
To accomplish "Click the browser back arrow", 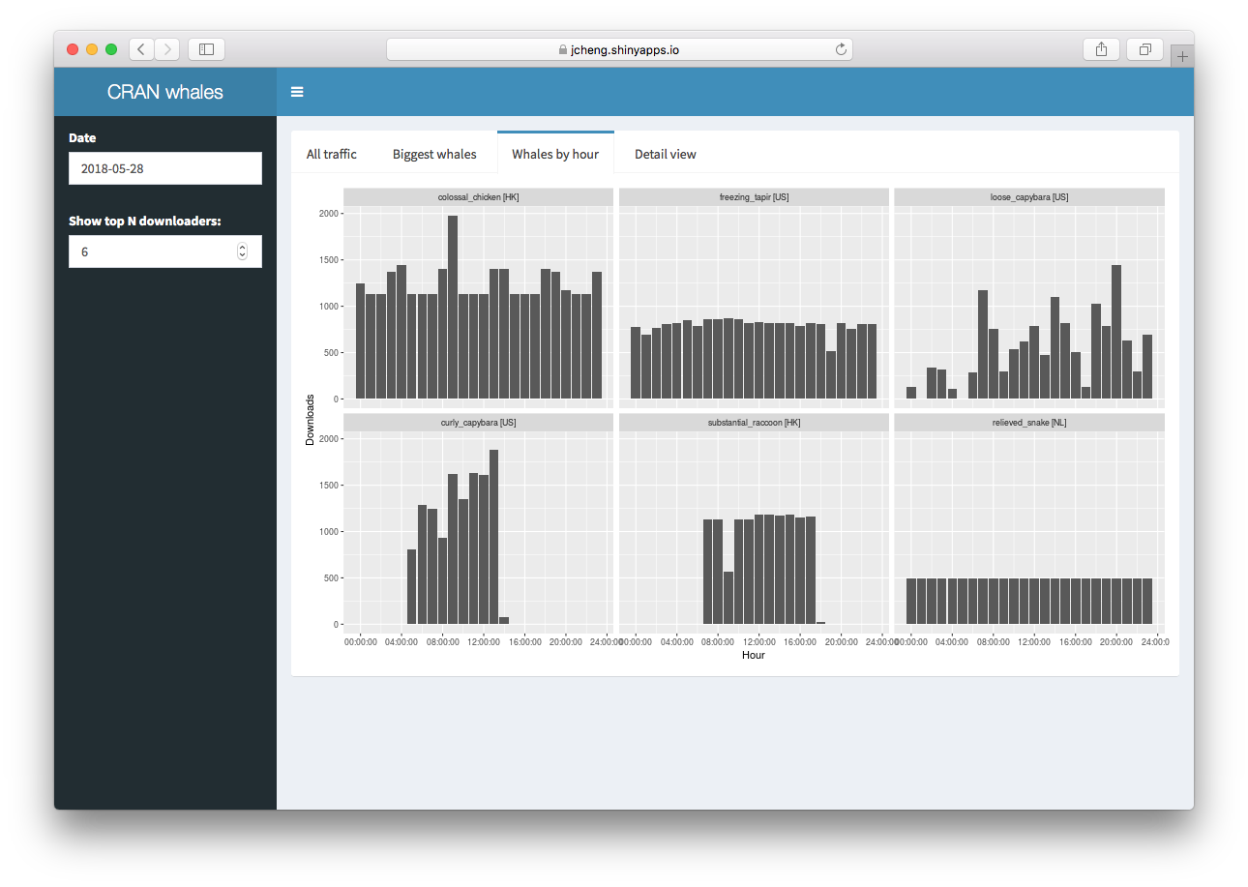I will coord(141,48).
